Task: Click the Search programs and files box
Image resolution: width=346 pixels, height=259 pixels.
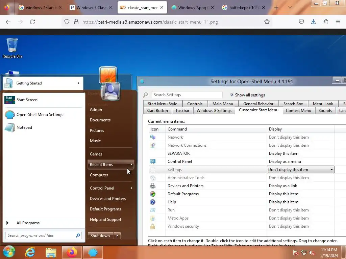Action: point(43,235)
